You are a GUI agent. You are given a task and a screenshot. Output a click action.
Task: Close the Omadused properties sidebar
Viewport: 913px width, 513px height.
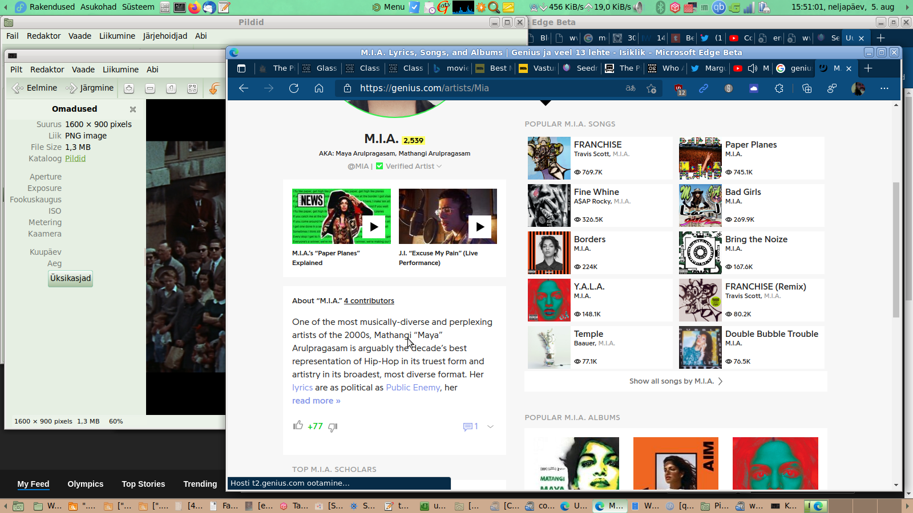pos(133,109)
